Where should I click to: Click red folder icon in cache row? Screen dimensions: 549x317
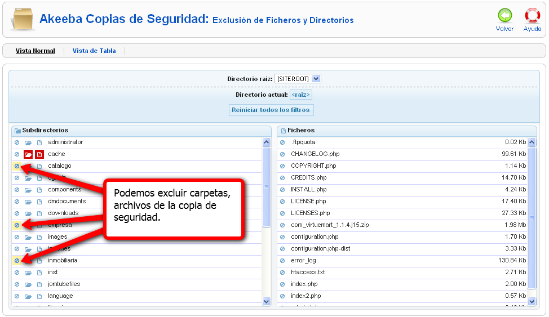tap(28, 154)
